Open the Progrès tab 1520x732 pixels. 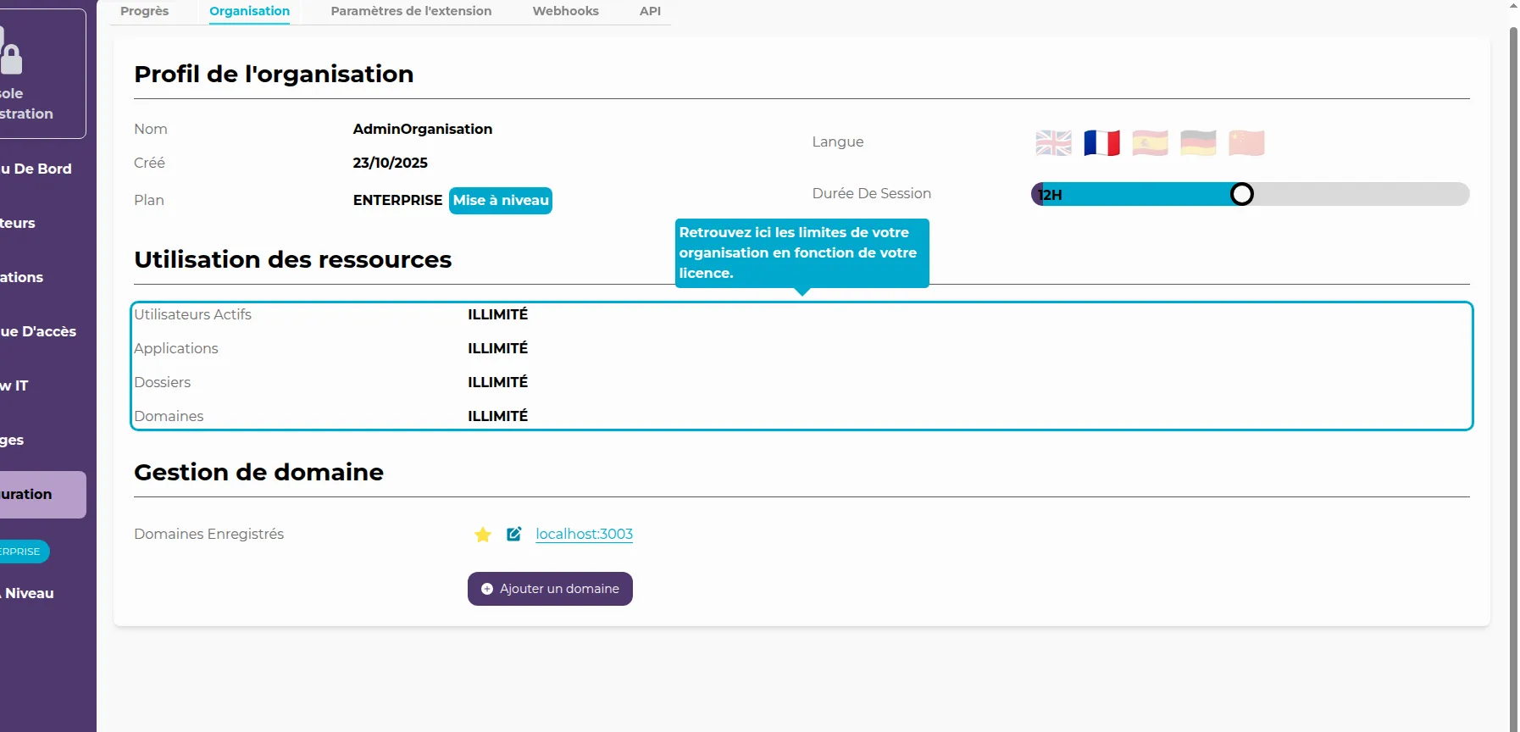144,11
